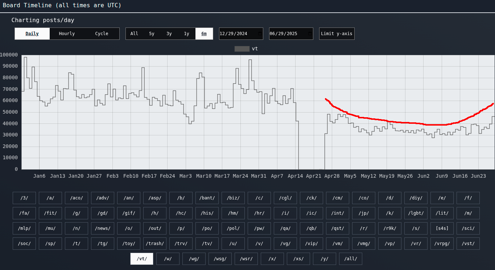
Task: Select the /vg/ board
Action: [285, 244]
